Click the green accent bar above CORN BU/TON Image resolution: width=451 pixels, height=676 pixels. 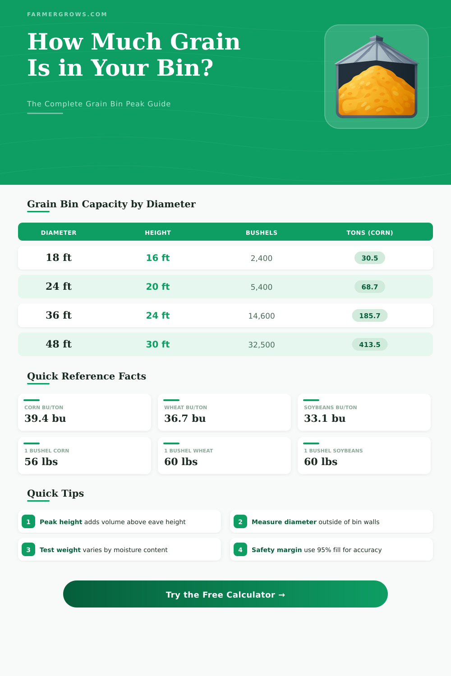pyautogui.click(x=31, y=400)
